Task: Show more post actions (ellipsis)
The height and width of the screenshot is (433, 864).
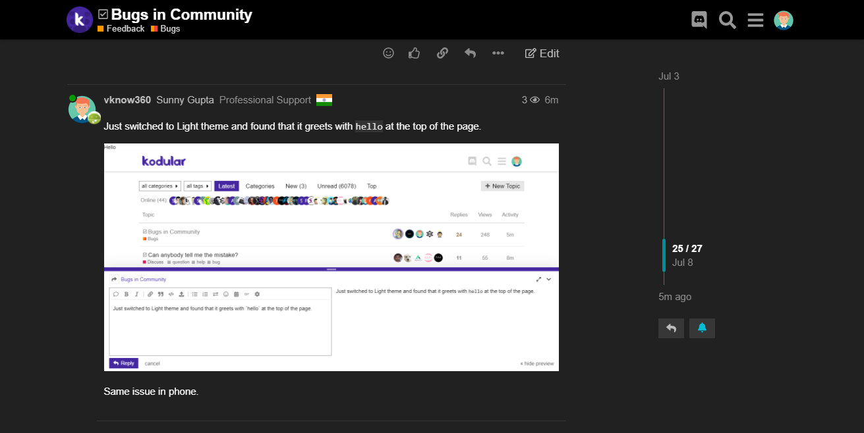Action: pyautogui.click(x=498, y=53)
